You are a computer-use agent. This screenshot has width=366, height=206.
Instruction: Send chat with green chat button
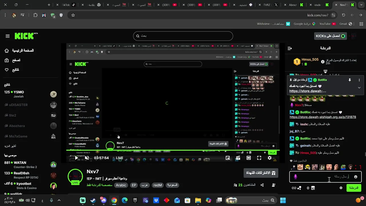pyautogui.click(x=354, y=188)
